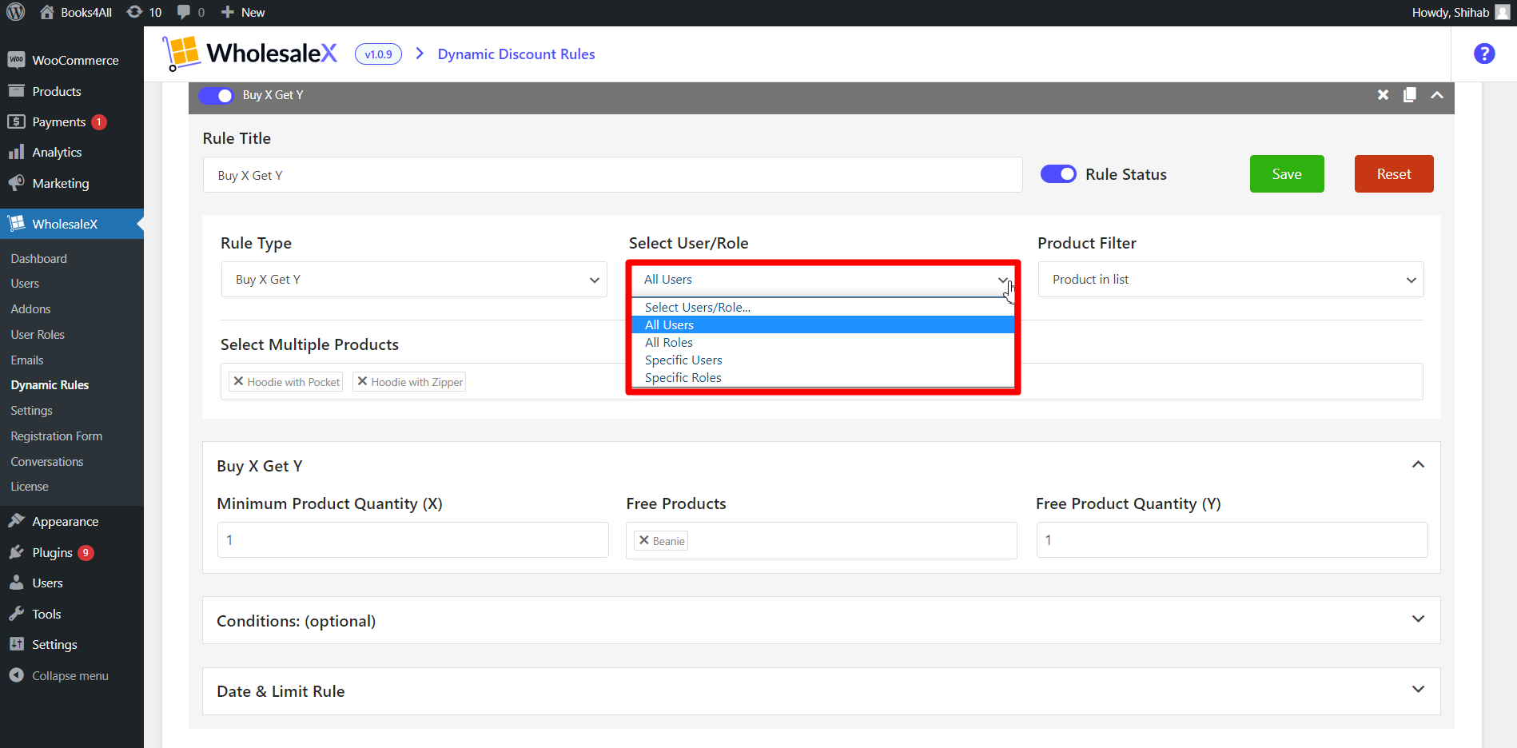This screenshot has width=1517, height=748.
Task: Select the All Users option
Action: click(x=823, y=324)
